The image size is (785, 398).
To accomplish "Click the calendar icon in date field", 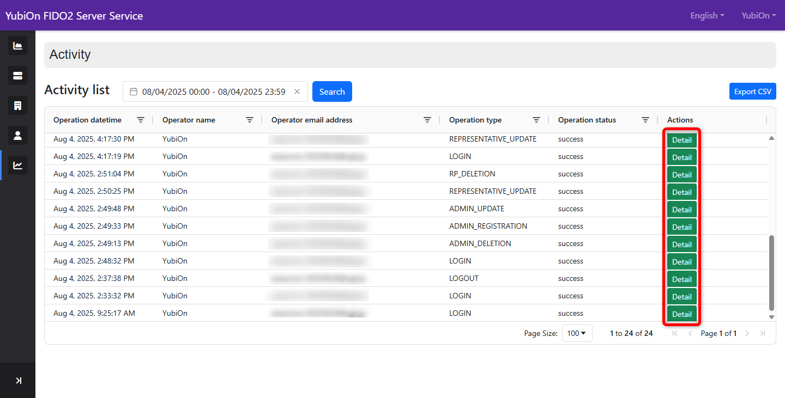I will point(134,91).
